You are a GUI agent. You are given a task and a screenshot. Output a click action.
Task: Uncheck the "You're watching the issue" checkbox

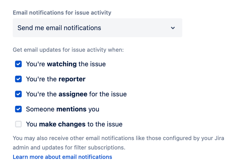[x=18, y=64]
